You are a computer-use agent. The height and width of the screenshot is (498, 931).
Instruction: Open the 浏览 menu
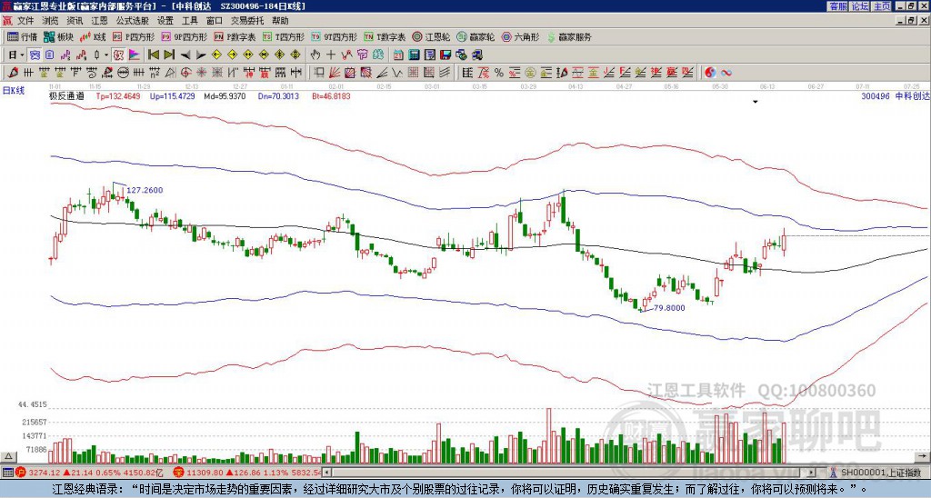(51, 21)
